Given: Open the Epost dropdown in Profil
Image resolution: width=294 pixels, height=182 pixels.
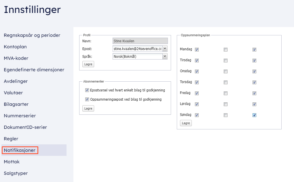Looking at the screenshot, I should tap(165, 49).
